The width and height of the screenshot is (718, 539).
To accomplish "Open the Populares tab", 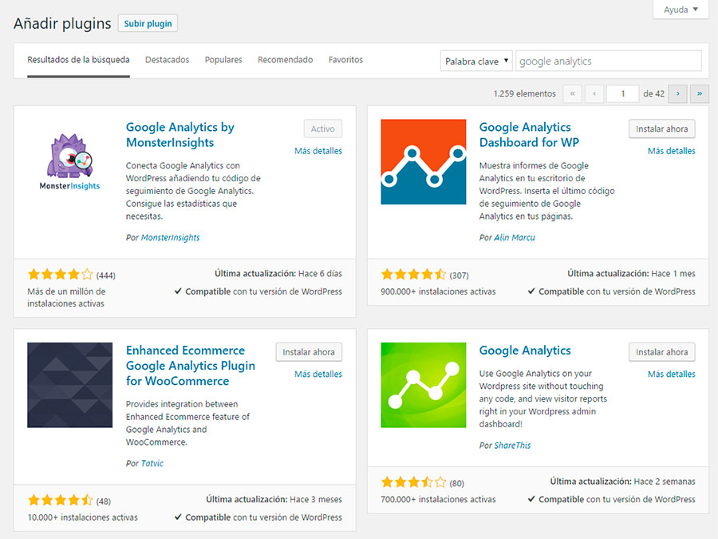I will click(223, 60).
